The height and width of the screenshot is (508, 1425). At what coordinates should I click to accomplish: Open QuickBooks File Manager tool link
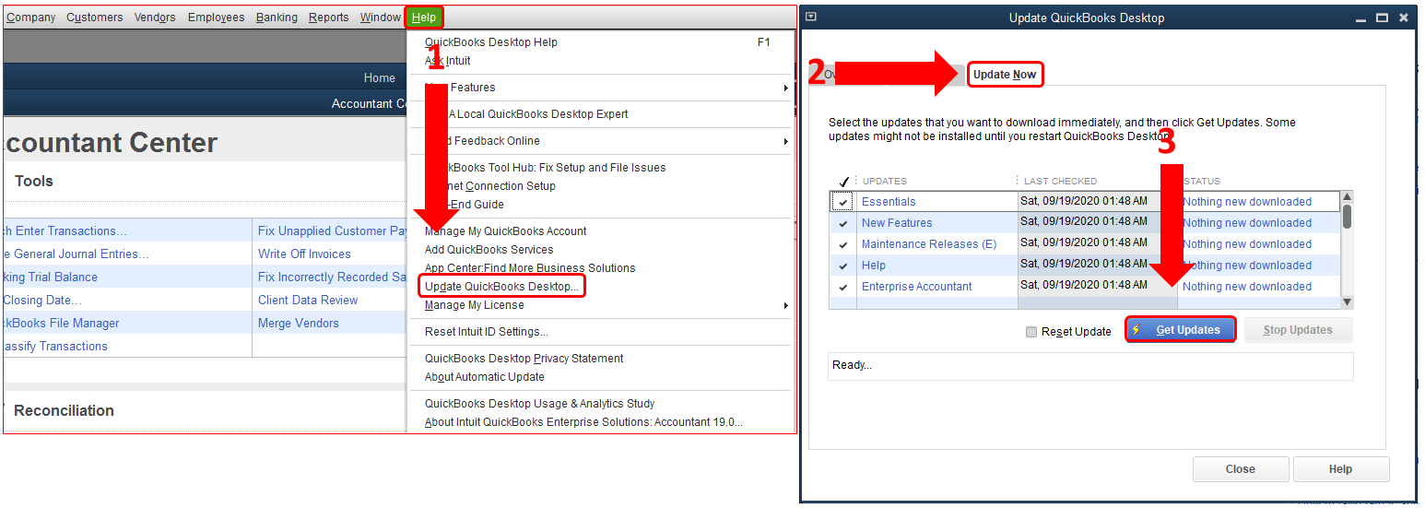(62, 324)
